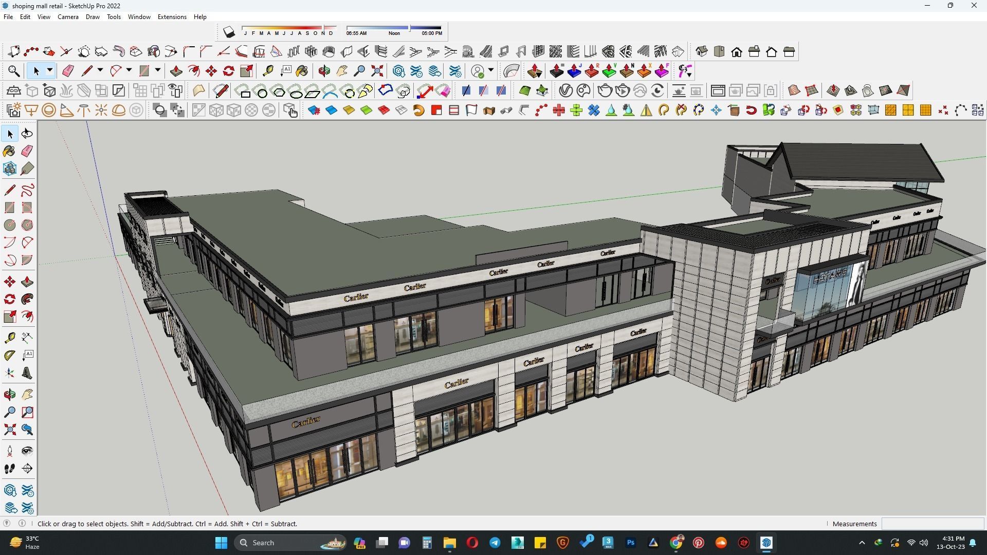Viewport: 987px width, 555px height.
Task: Select Joint Push Pull blue J tool
Action: (x=574, y=71)
